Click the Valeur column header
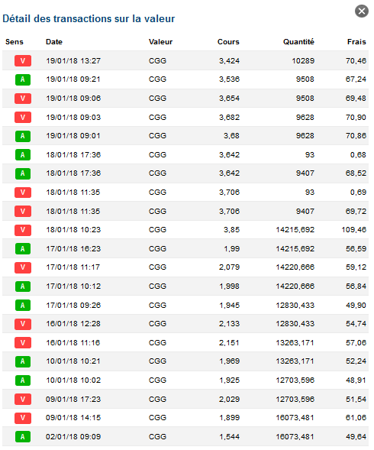 [160, 42]
